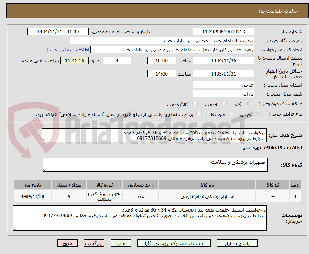
Task: Click the remaining days field showing 4
Action: tap(117, 60)
